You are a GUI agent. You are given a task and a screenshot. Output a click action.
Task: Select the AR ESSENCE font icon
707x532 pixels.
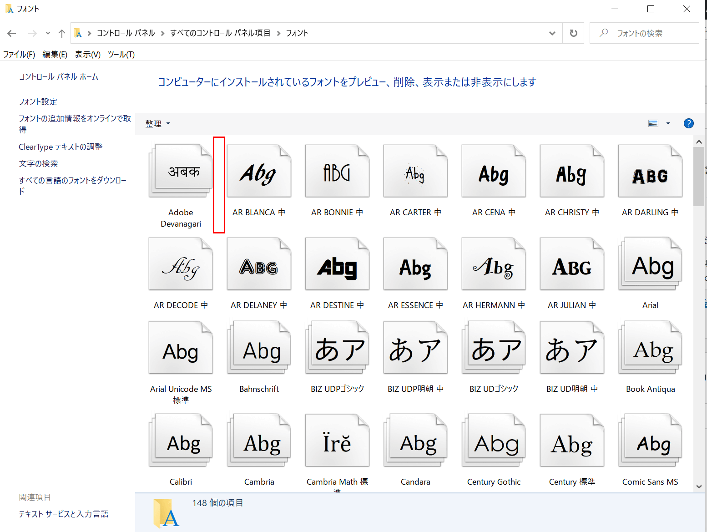415,264
